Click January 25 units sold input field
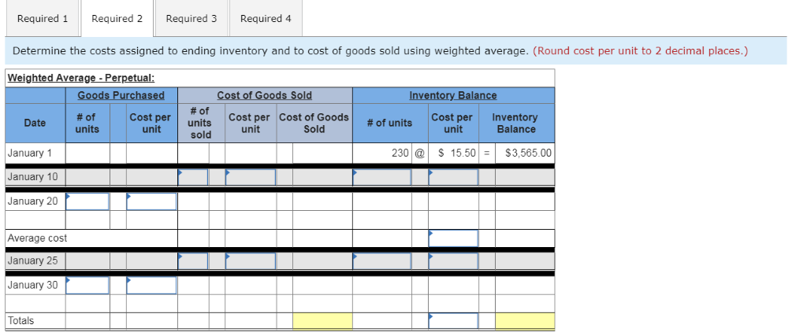The width and height of the screenshot is (807, 336). [193, 261]
